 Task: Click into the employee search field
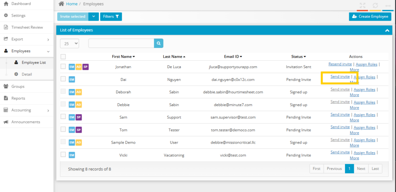click(x=121, y=43)
